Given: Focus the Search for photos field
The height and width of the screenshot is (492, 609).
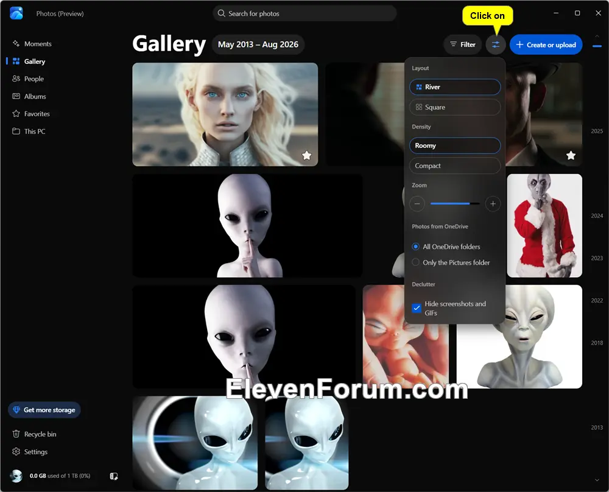Looking at the screenshot, I should 304,13.
